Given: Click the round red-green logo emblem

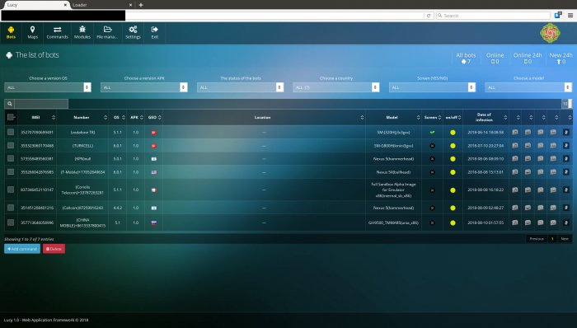Looking at the screenshot, I should [550, 33].
